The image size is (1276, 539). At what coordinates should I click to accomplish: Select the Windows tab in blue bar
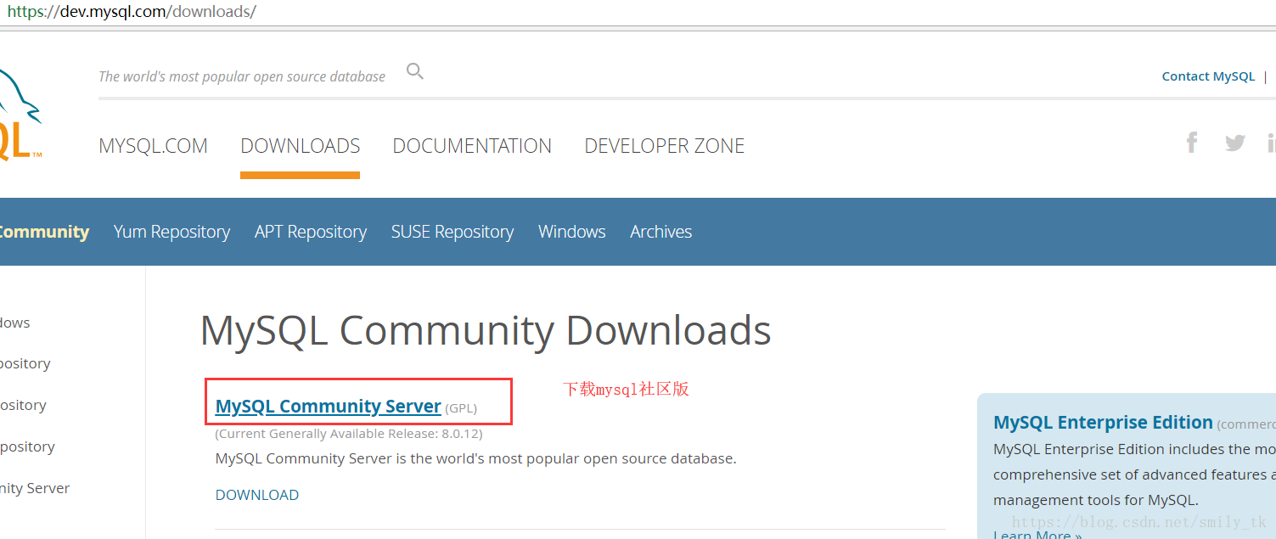572,232
